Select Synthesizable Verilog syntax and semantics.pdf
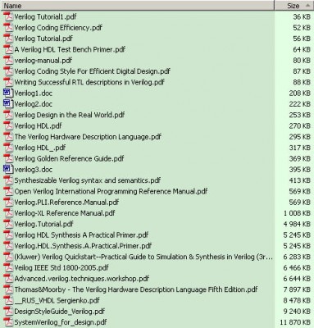314x328 pixels. 88,180
